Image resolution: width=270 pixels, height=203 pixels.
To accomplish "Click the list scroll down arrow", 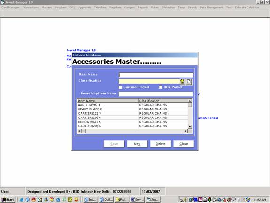I will pos(190,127).
